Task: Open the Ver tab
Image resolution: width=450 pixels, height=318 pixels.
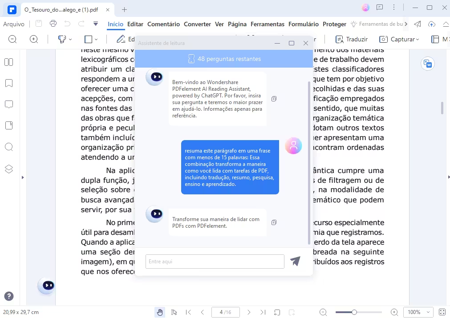Action: pyautogui.click(x=219, y=24)
